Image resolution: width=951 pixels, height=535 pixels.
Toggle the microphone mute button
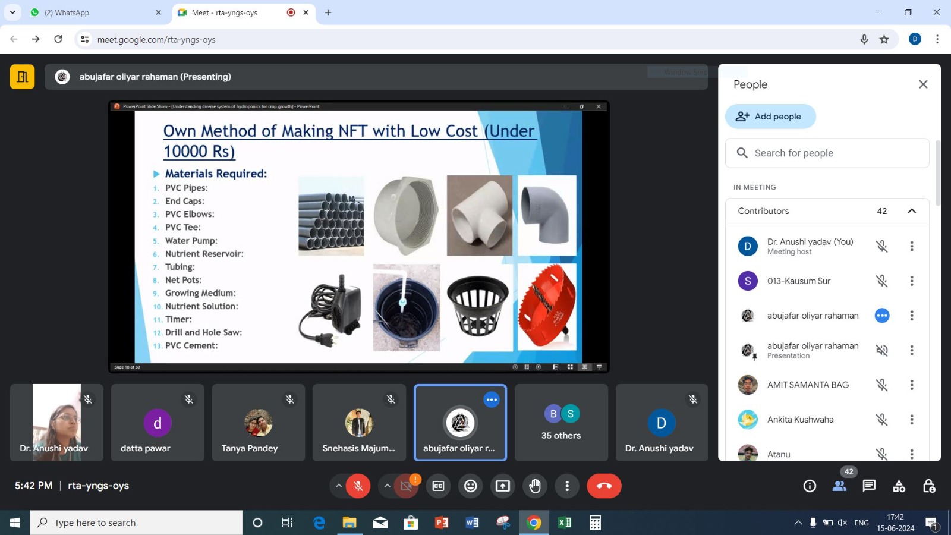358,486
